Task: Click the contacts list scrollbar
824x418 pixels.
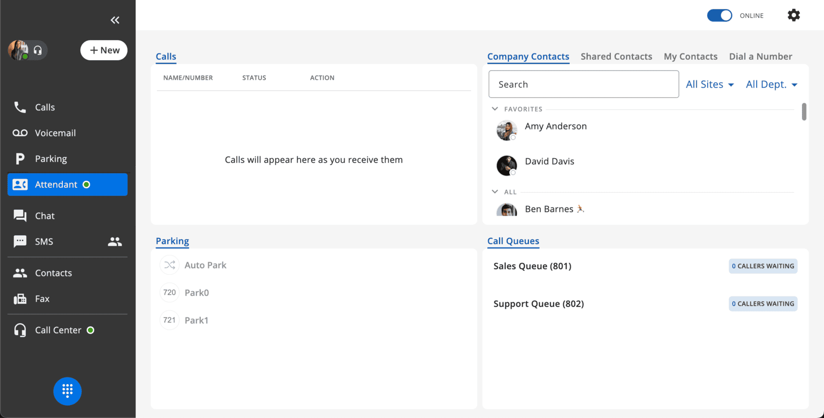Action: tap(804, 112)
